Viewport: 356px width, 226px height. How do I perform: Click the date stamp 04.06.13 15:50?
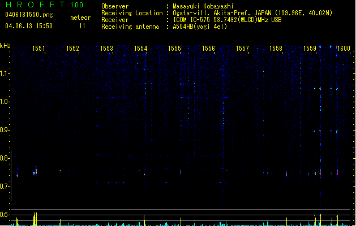pos(29,26)
